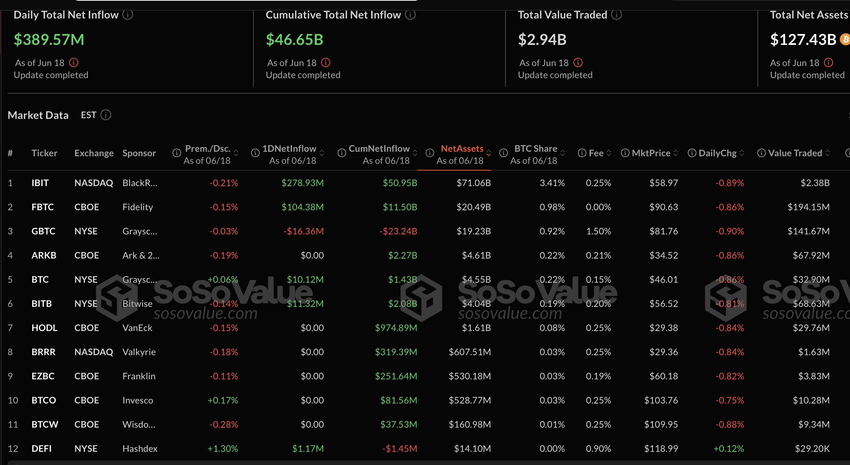The width and height of the screenshot is (850, 465).
Task: Click info icon next to Cumulative Total Net Inflow
Action: [410, 15]
